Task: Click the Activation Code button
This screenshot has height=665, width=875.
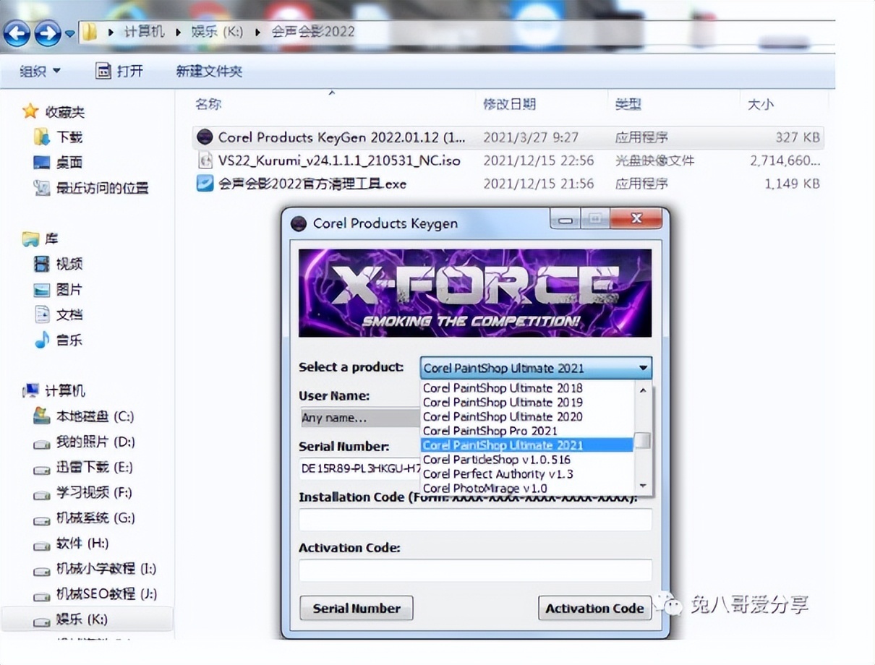Action: coord(594,608)
